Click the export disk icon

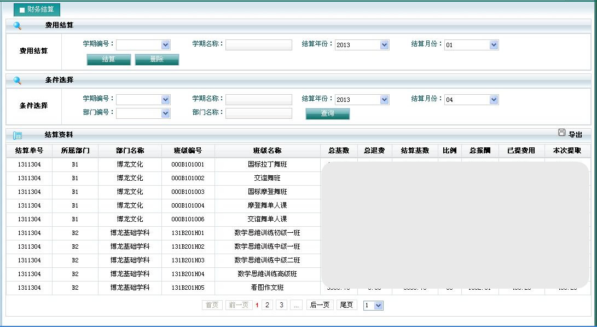561,132
